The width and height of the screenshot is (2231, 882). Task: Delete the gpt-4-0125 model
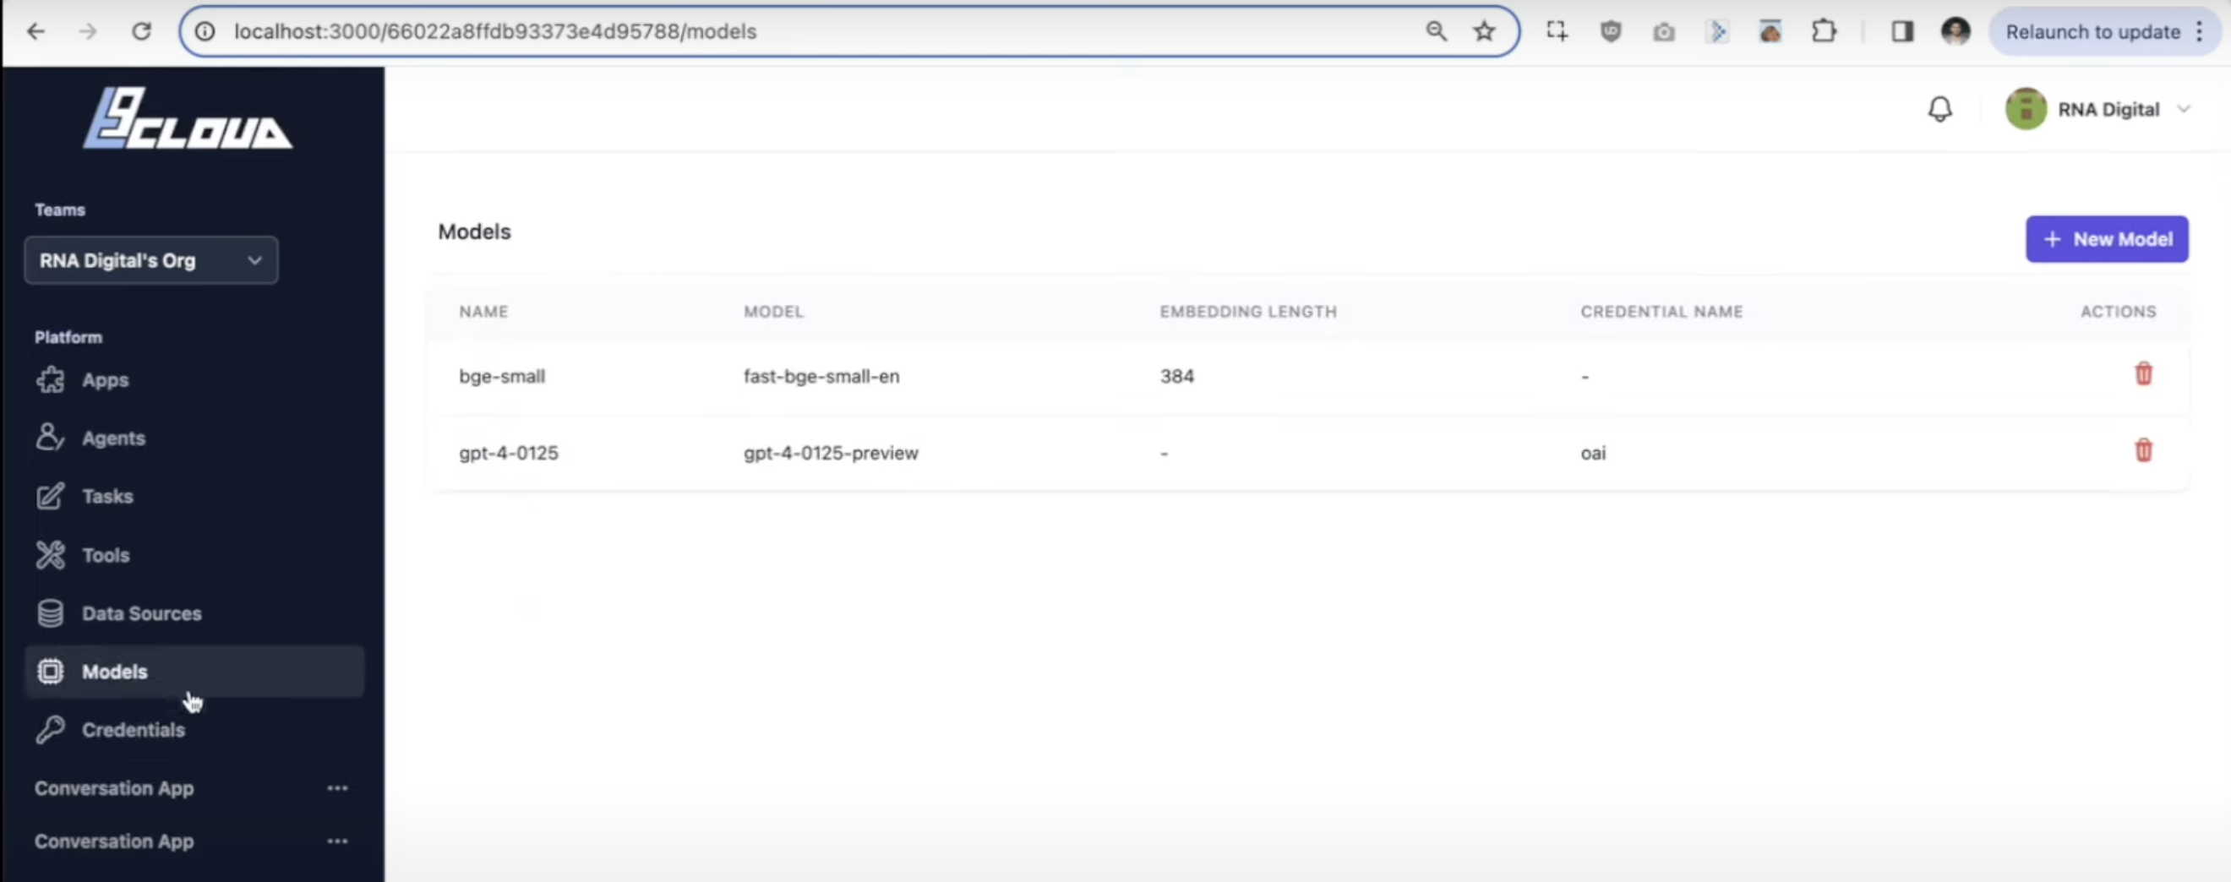[x=2143, y=451]
